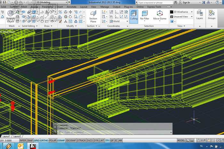
Task: Toggle OSNAP in status bar
Action: (61, 140)
